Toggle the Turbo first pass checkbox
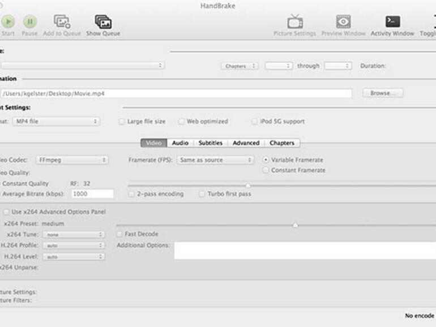The width and height of the screenshot is (436, 327). click(x=202, y=194)
